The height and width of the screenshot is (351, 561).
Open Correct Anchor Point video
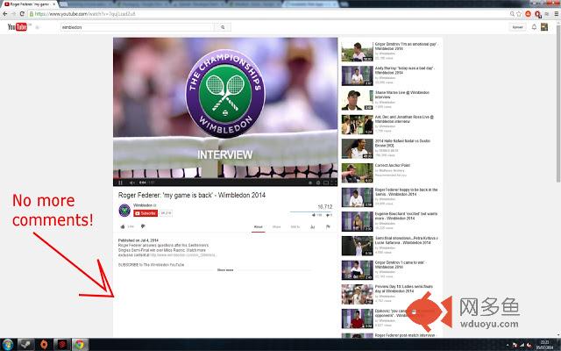390,173
